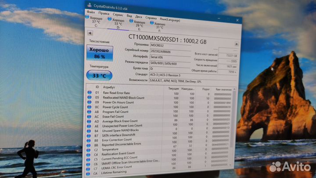Click the Температура label

[99, 66]
